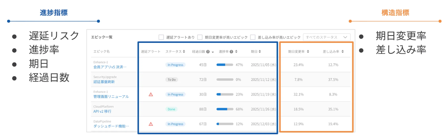The height and width of the screenshot is (137, 446).
Task: Sort by 差し込み率 column sort icon
Action: click(342, 52)
